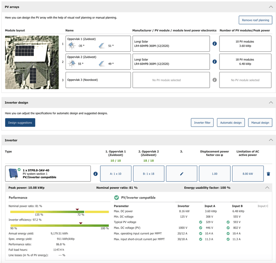276x263 pixels.
Task: Click the grey info icon for Oppervlak 3
Action: pyautogui.click(x=215, y=80)
